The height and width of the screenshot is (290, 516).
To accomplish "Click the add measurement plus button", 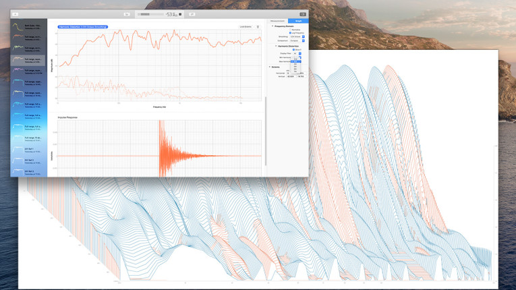I will click(16, 13).
